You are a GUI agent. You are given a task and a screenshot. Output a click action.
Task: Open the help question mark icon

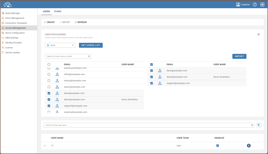255,5
